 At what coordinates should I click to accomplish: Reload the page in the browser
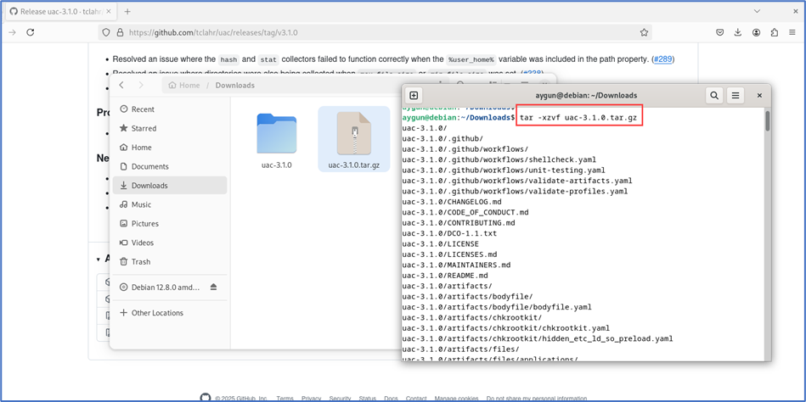tap(31, 32)
